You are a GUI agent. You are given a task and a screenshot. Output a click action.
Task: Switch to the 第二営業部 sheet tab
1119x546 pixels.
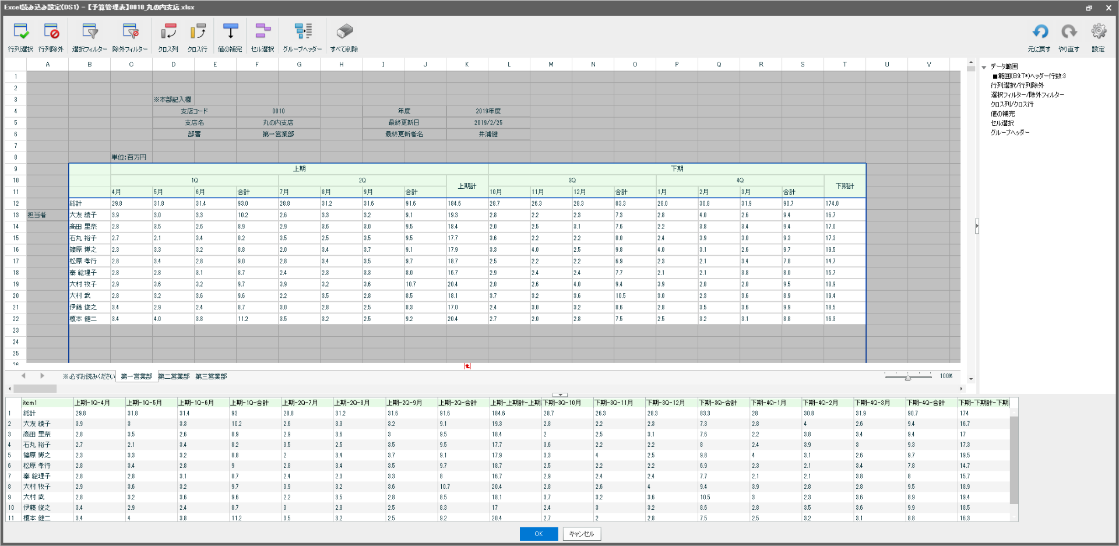(174, 376)
